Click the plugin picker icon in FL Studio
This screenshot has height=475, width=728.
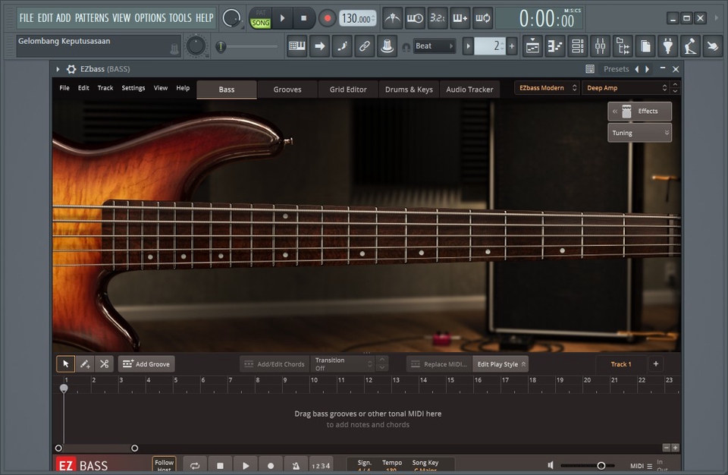point(667,46)
